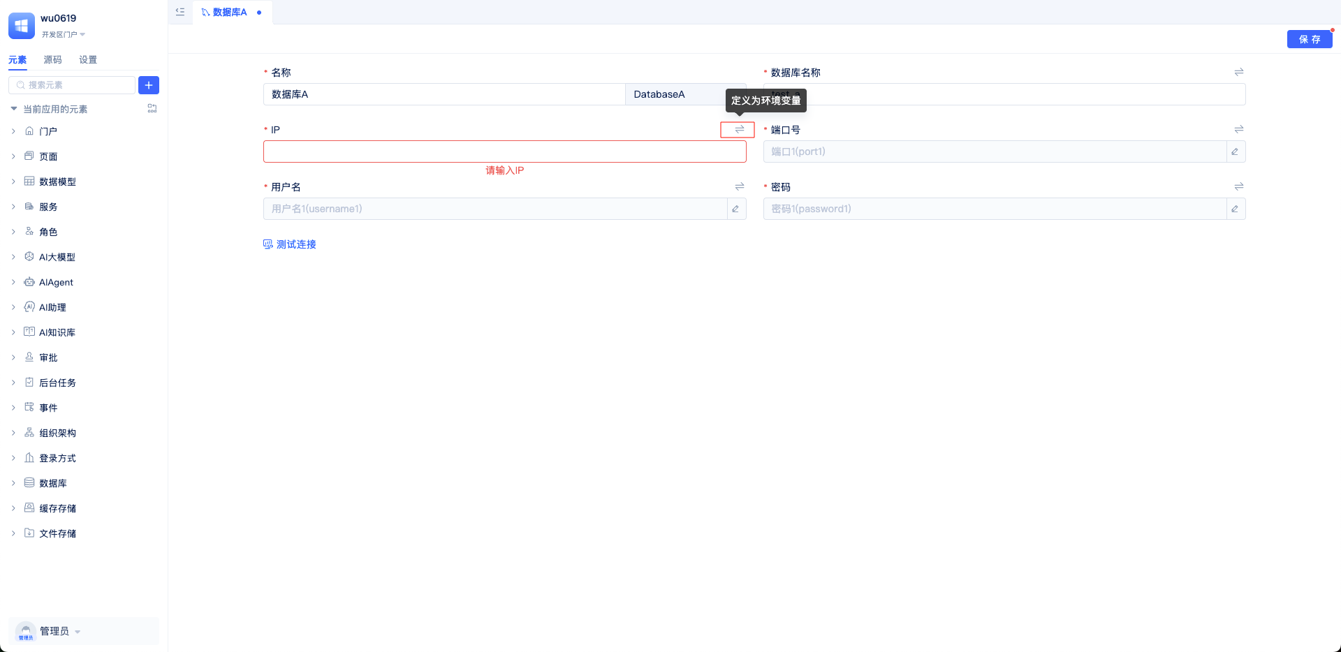Click the 测试连接 test connection link

(x=290, y=244)
